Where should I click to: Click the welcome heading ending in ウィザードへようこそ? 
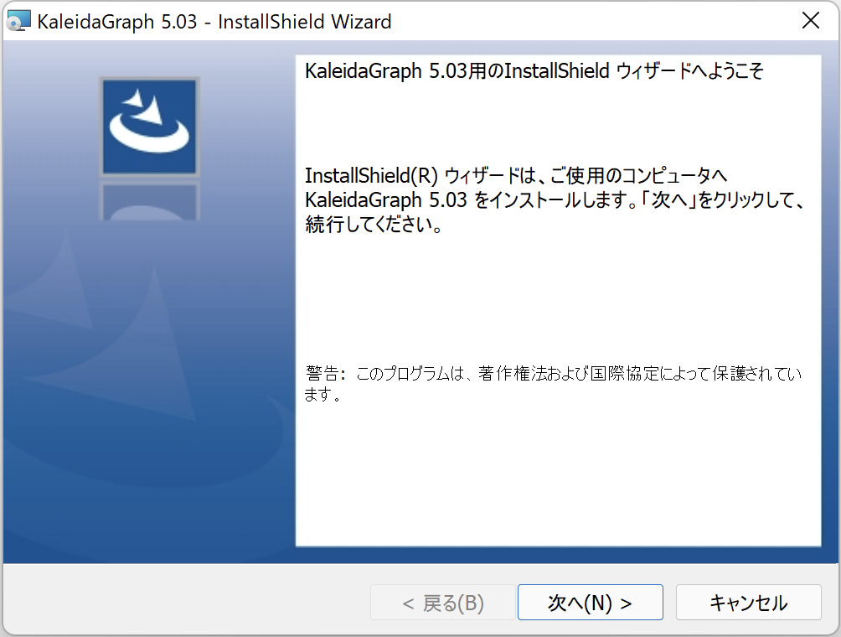[534, 71]
